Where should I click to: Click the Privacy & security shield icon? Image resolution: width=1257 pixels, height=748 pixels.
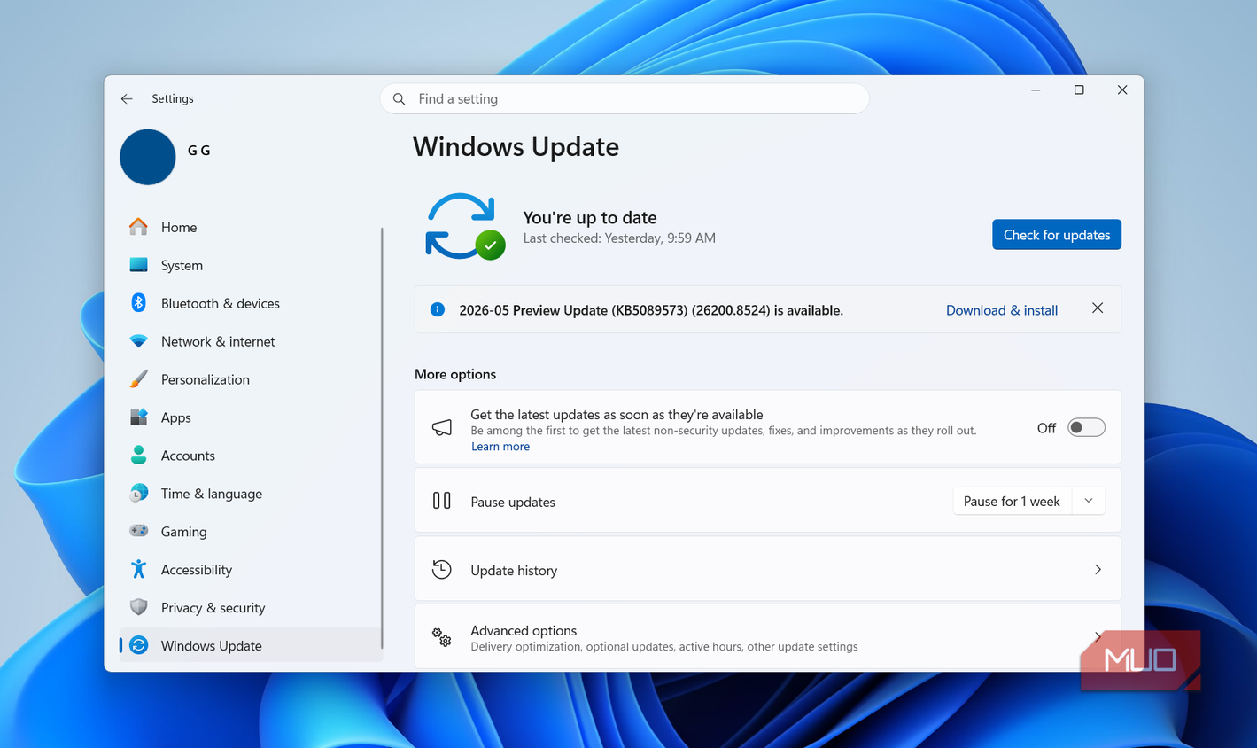pos(138,607)
